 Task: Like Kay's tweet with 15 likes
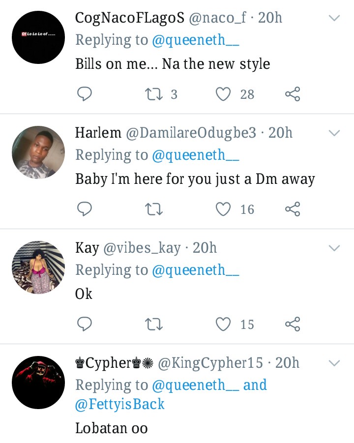(x=224, y=324)
